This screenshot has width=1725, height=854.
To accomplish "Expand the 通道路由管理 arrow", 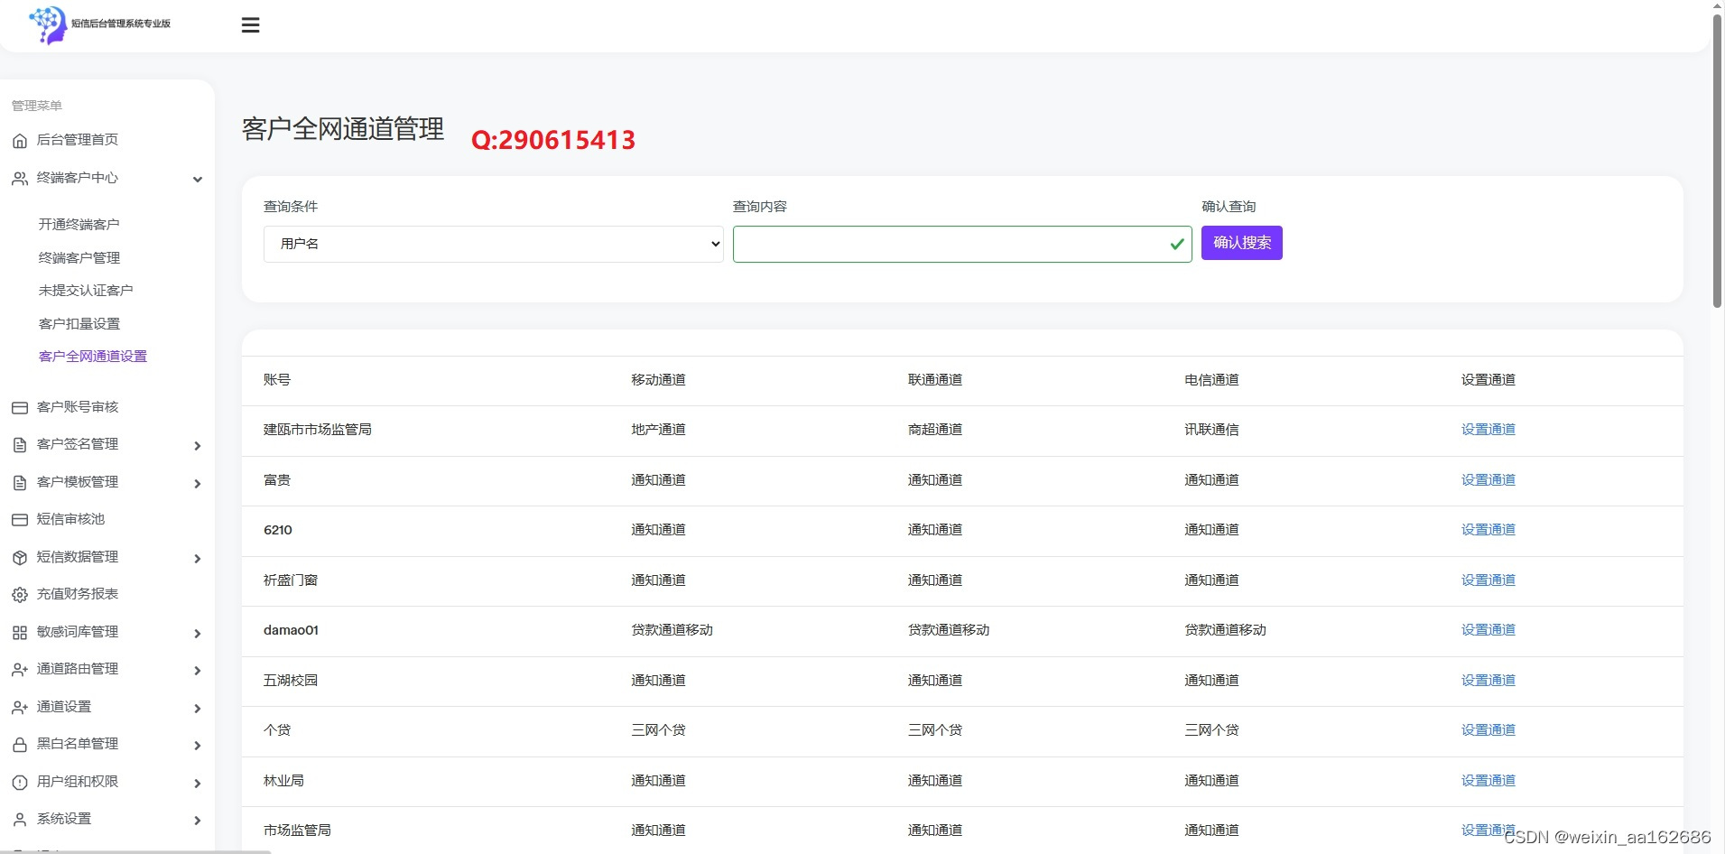I will (x=198, y=671).
